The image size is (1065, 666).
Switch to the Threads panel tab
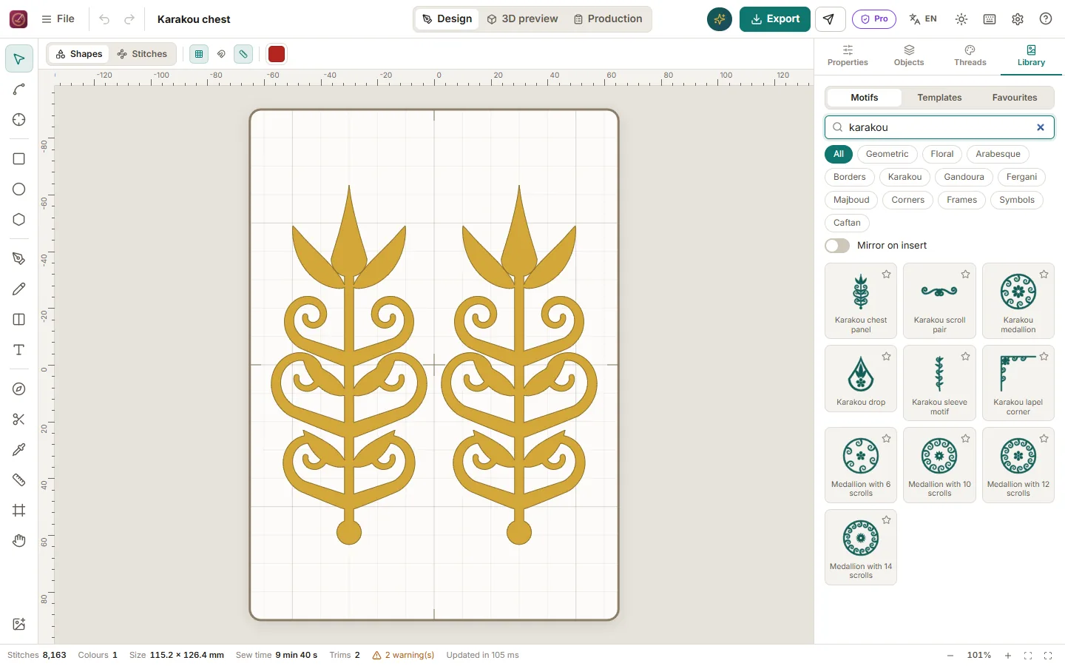(x=970, y=55)
